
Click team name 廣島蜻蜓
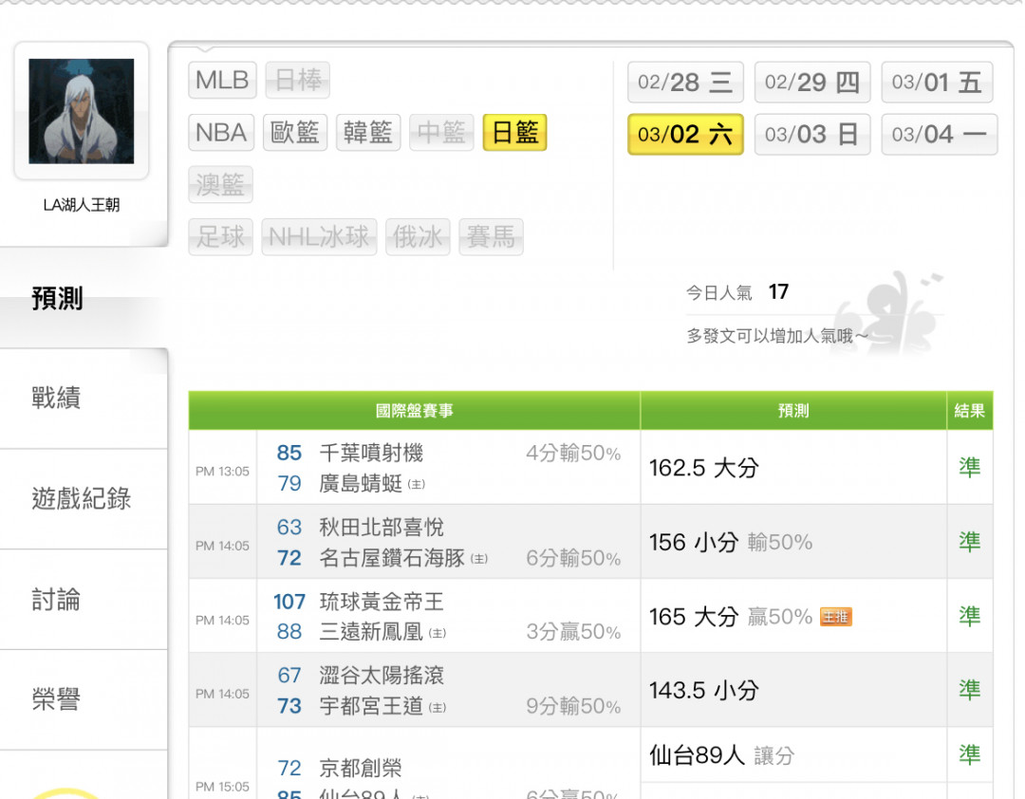point(361,483)
